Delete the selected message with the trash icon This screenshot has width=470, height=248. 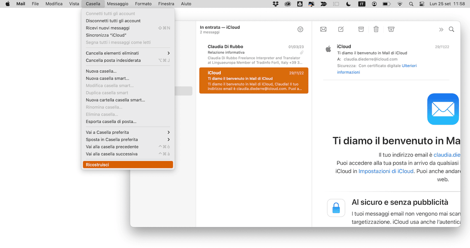click(376, 29)
